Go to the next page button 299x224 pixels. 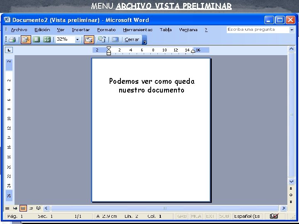[x=291, y=202]
